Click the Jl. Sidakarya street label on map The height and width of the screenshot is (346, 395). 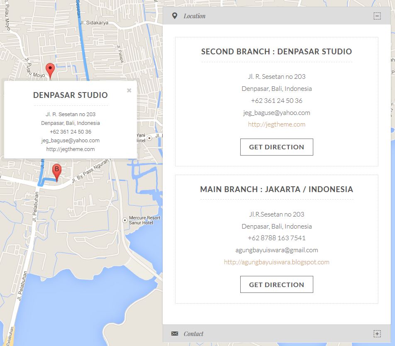(94, 23)
